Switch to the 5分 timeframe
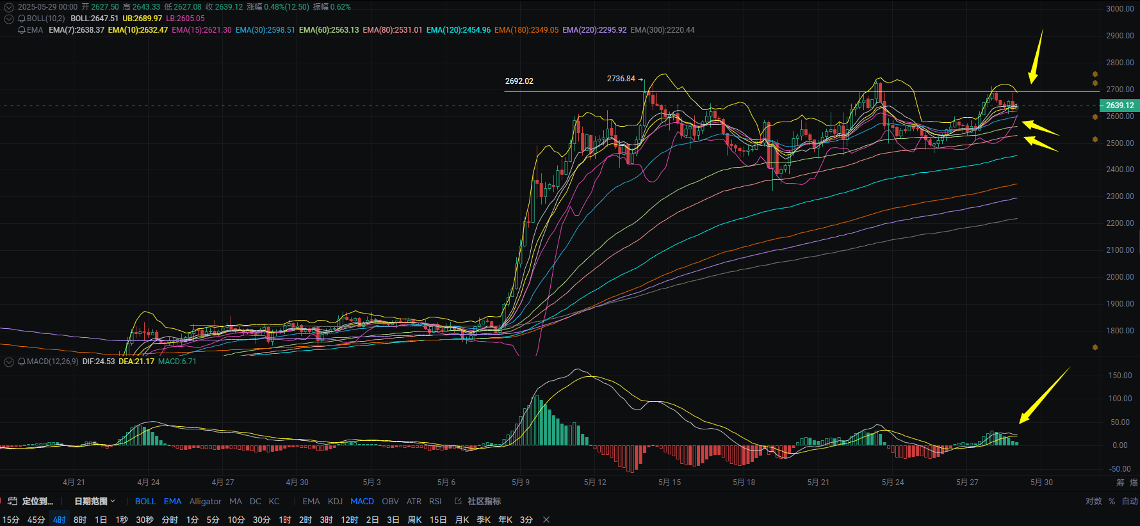Image resolution: width=1140 pixels, height=526 pixels. point(213,520)
